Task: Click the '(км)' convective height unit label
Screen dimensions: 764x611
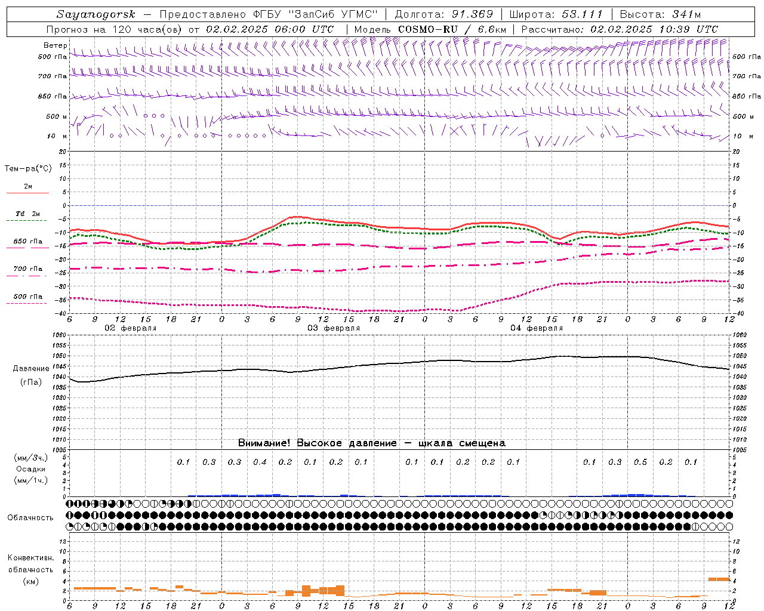Action: coord(31,581)
